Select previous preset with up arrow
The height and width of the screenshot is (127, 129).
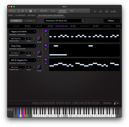tap(83, 20)
